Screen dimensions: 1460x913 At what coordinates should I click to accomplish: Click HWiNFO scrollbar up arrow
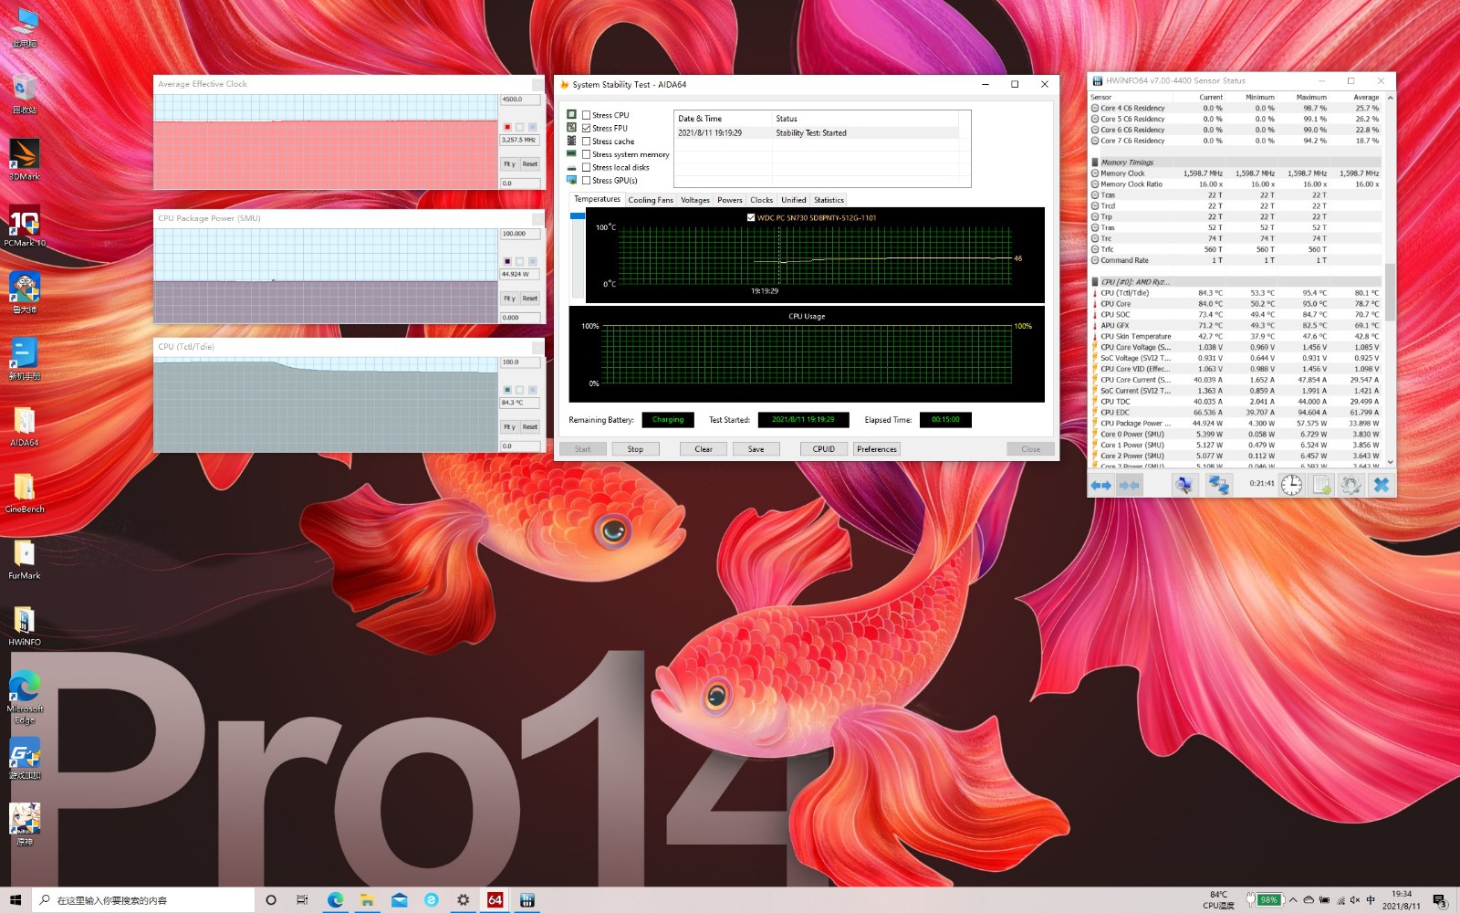click(x=1390, y=97)
